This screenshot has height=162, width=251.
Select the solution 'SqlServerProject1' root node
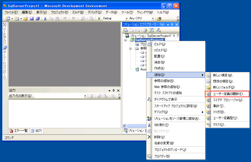[152, 36]
